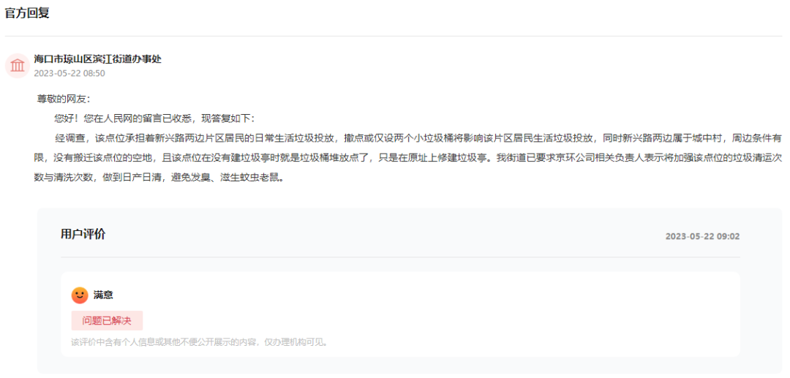Click the gray privacy notice 该评价中含有个人信息

click(200, 343)
